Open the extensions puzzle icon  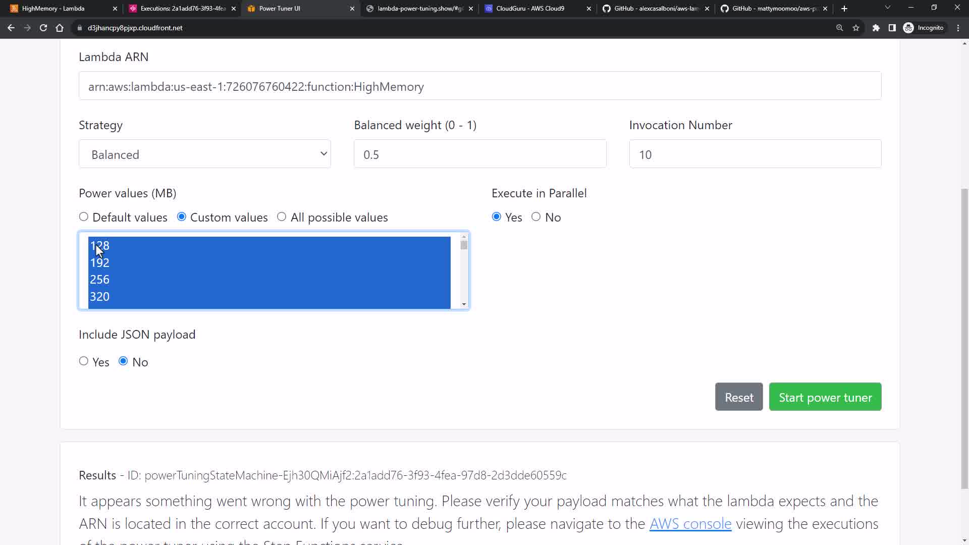(876, 28)
